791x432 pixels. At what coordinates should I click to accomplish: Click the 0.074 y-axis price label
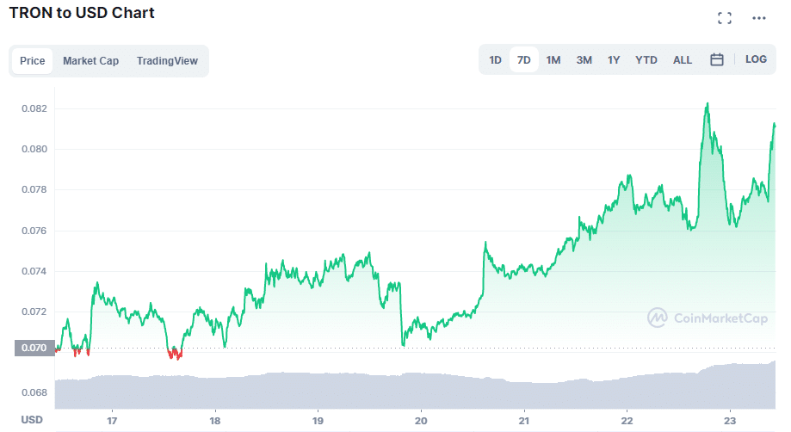34,271
